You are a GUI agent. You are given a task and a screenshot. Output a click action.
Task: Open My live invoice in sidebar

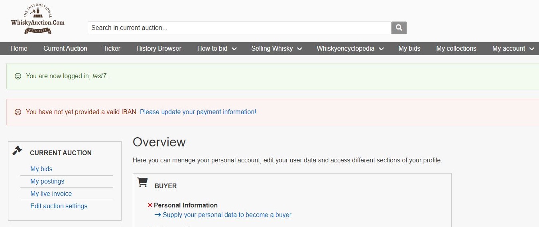coord(51,193)
